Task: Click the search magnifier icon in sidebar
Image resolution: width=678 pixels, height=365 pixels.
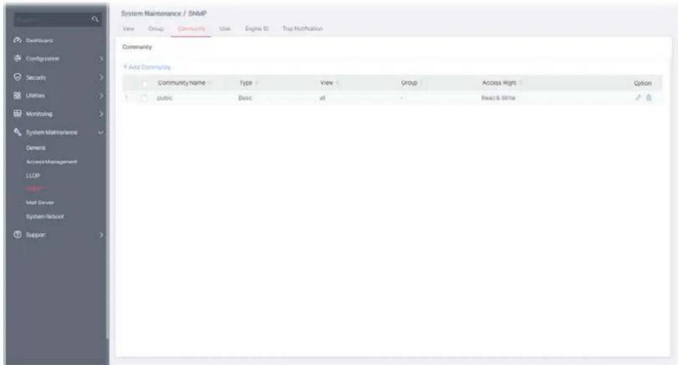Action: 95,19
